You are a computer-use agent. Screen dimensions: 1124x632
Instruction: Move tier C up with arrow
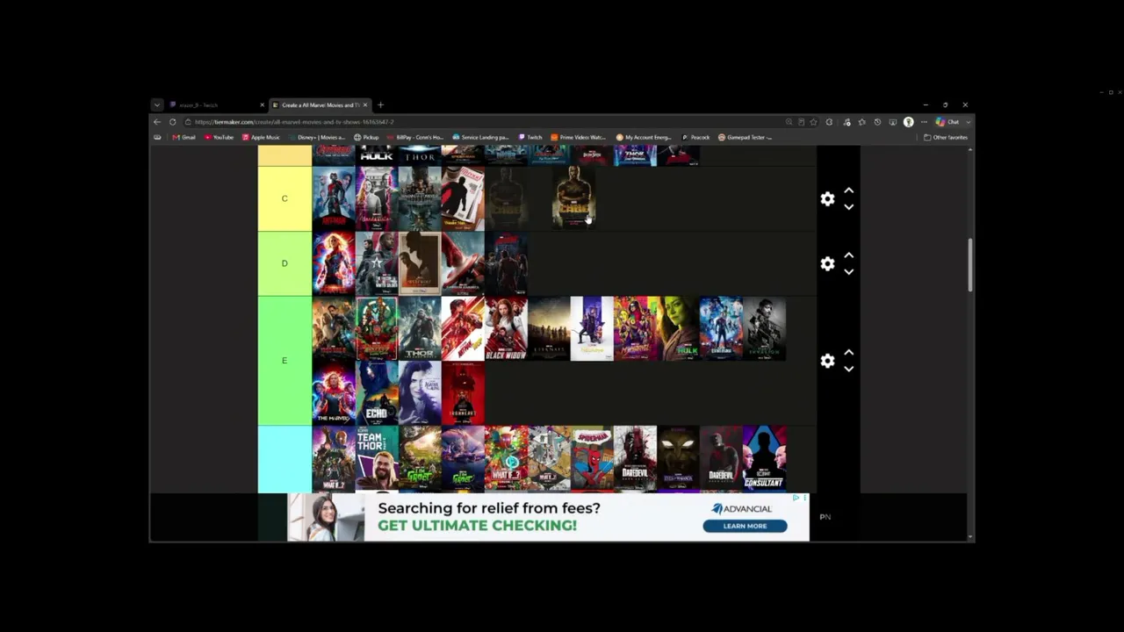[x=848, y=190]
